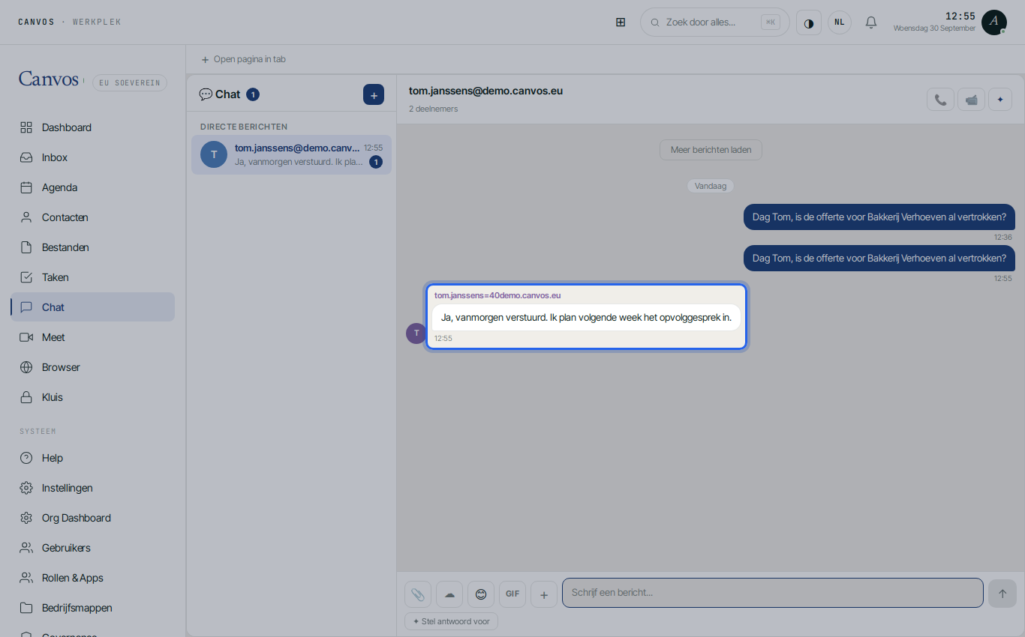Open Instellingen in sidebar
1025x637 pixels.
point(92,488)
